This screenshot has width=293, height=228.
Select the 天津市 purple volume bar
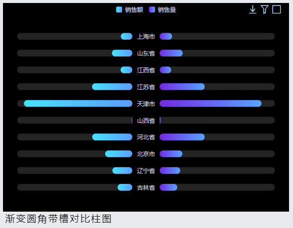click(211, 104)
